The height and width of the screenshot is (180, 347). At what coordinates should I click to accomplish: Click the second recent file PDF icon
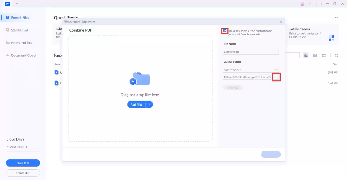click(x=56, y=83)
